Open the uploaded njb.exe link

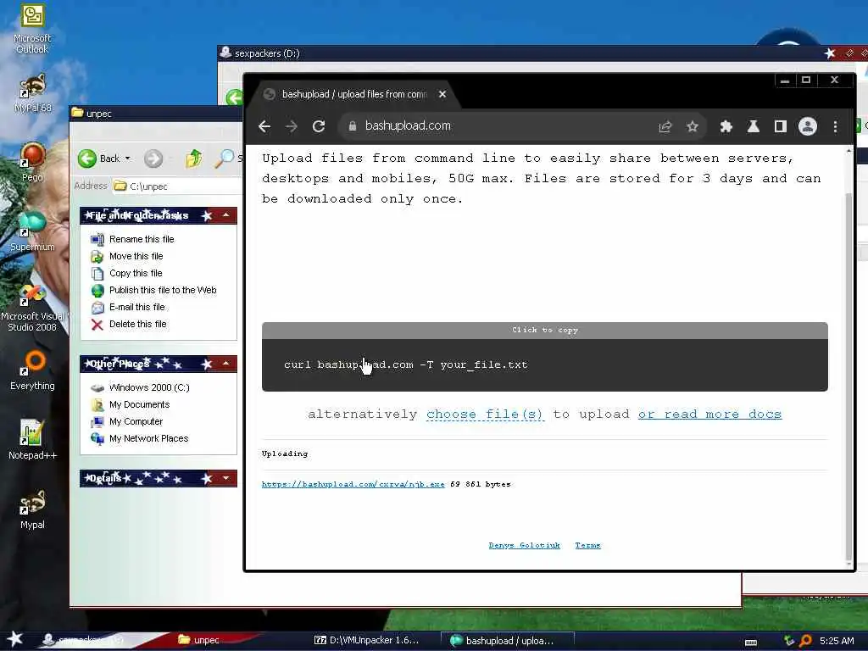tap(353, 484)
